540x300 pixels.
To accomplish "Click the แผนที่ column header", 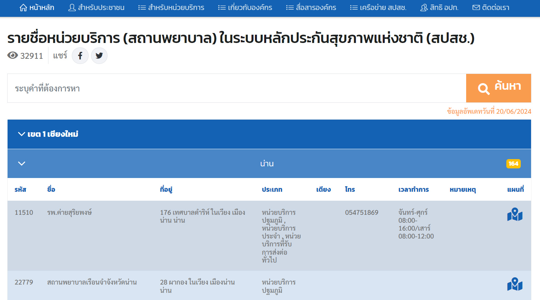I will 516,189.
